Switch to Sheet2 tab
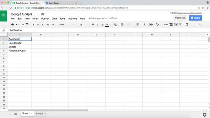Viewport: 210px width, 118px height. [39, 113]
